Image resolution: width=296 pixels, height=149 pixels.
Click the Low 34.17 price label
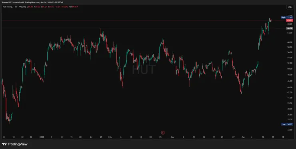287,124
